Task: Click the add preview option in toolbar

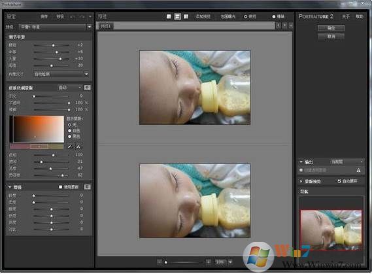Action: click(x=203, y=16)
